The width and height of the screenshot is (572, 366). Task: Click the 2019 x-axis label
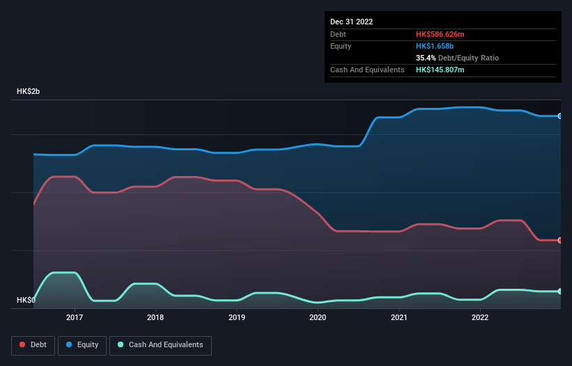coord(237,317)
